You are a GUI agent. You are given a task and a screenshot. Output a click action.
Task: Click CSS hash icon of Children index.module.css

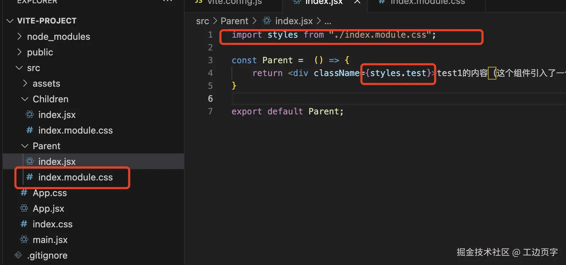pos(30,130)
